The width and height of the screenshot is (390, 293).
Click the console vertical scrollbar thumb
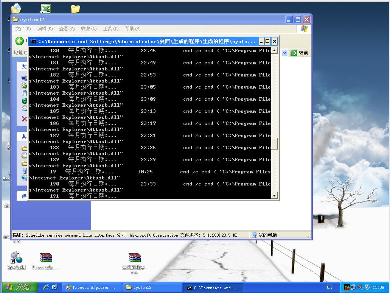[x=274, y=143]
